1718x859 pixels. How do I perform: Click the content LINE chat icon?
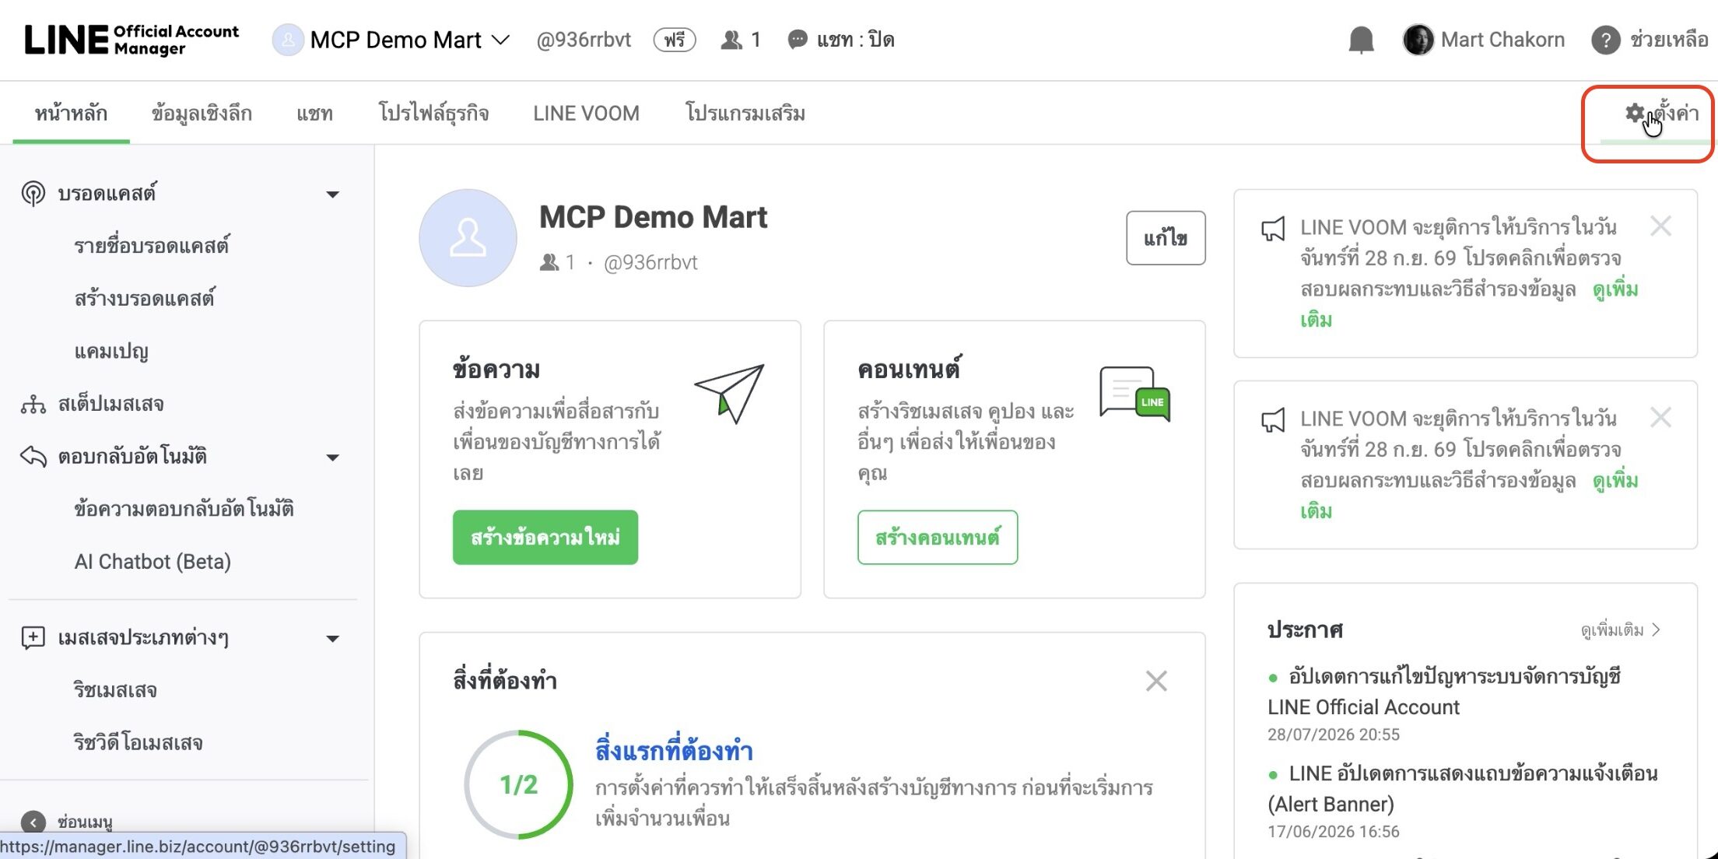click(x=1135, y=394)
